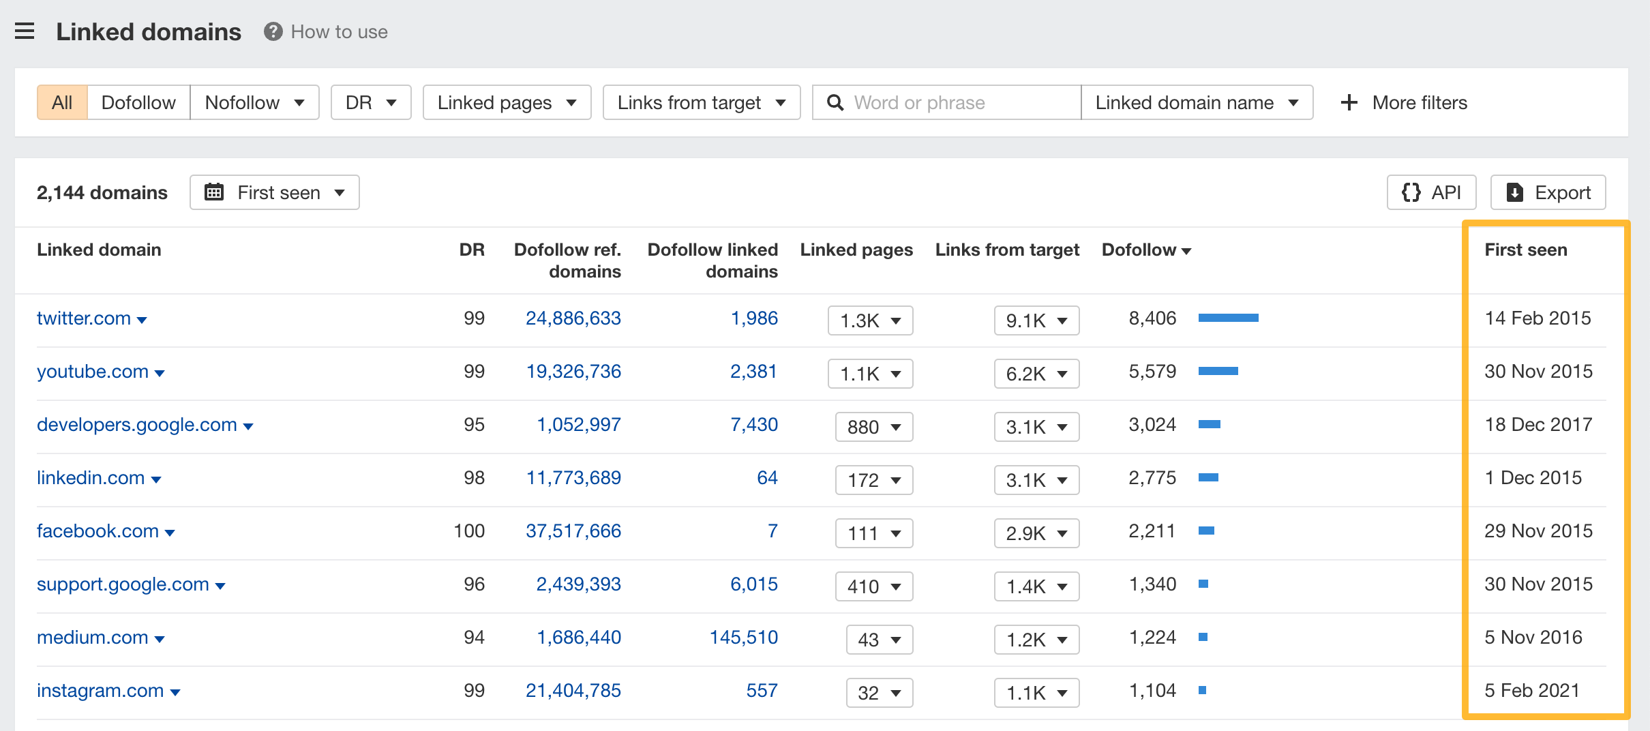Viewport: 1650px width, 731px height.
Task: Expand medium.com domain menu arrow
Action: (160, 639)
